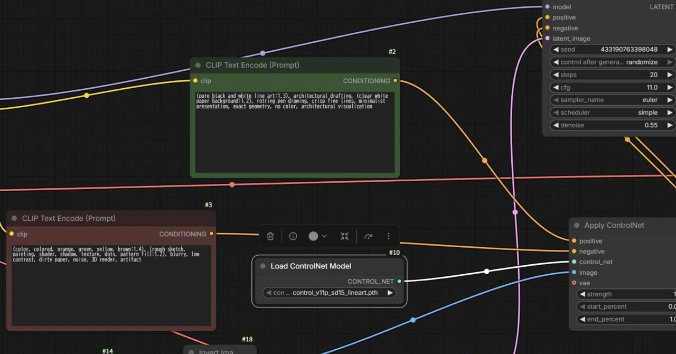
Task: Click the KSampler model input socket
Action: (548, 7)
